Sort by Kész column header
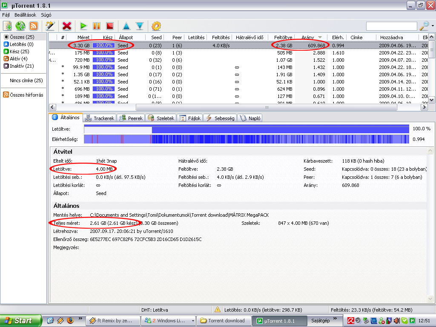The width and height of the screenshot is (436, 327). click(103, 37)
